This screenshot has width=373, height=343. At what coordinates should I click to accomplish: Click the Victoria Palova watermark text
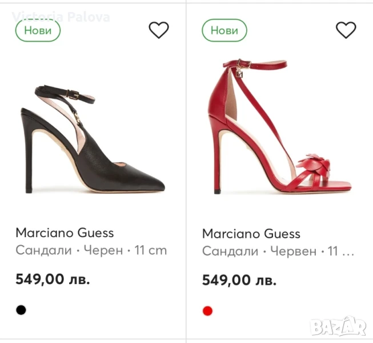point(61,17)
